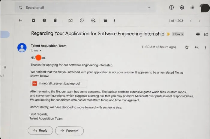Click the email subject line

97,34
